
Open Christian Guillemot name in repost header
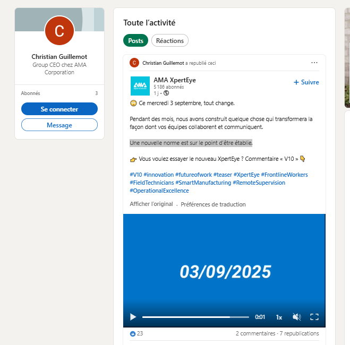point(163,63)
